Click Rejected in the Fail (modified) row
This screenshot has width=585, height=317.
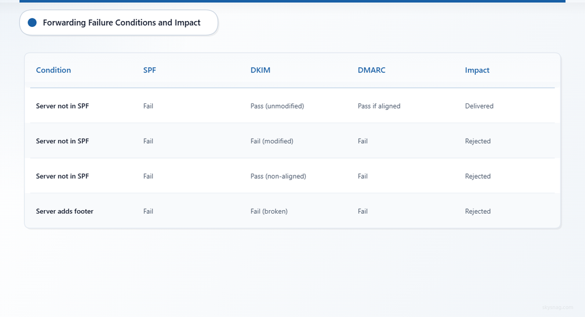(x=478, y=141)
